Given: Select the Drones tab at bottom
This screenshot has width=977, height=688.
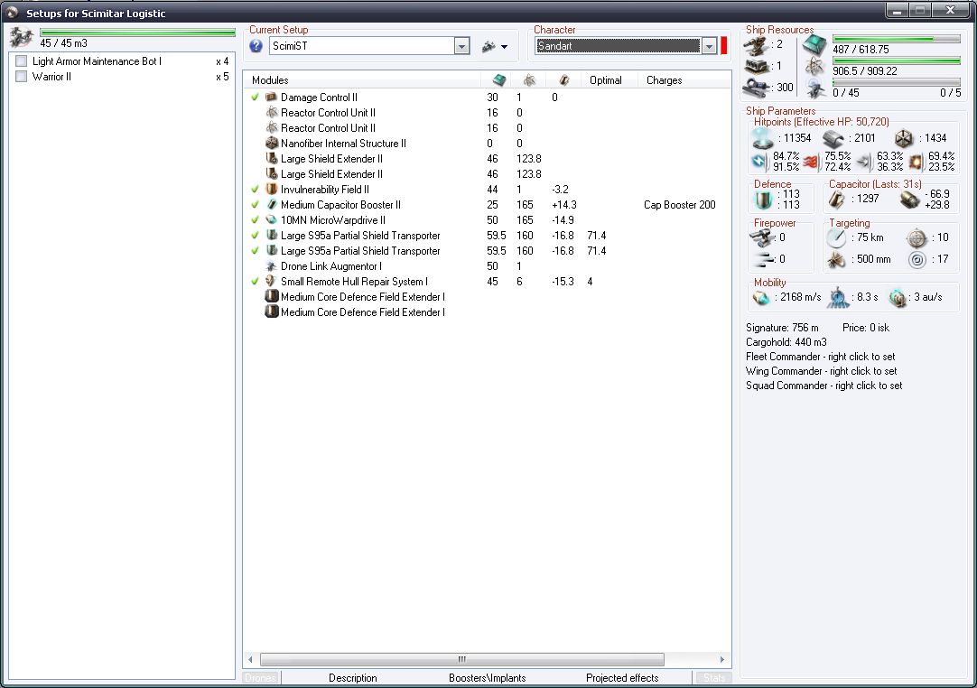Looking at the screenshot, I should [260, 678].
